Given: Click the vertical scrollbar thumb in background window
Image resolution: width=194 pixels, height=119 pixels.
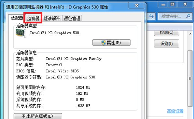Looking at the screenshot, I should pyautogui.click(x=190, y=78).
